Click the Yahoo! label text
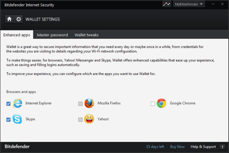This screenshot has height=153, width=229. click(x=103, y=119)
